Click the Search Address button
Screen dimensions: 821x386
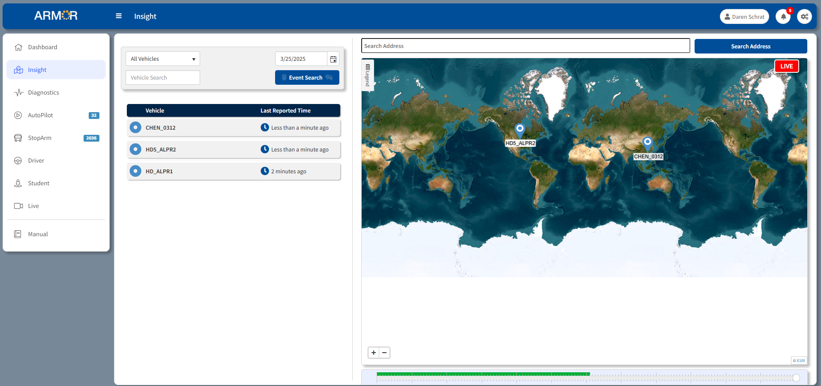[750, 46]
